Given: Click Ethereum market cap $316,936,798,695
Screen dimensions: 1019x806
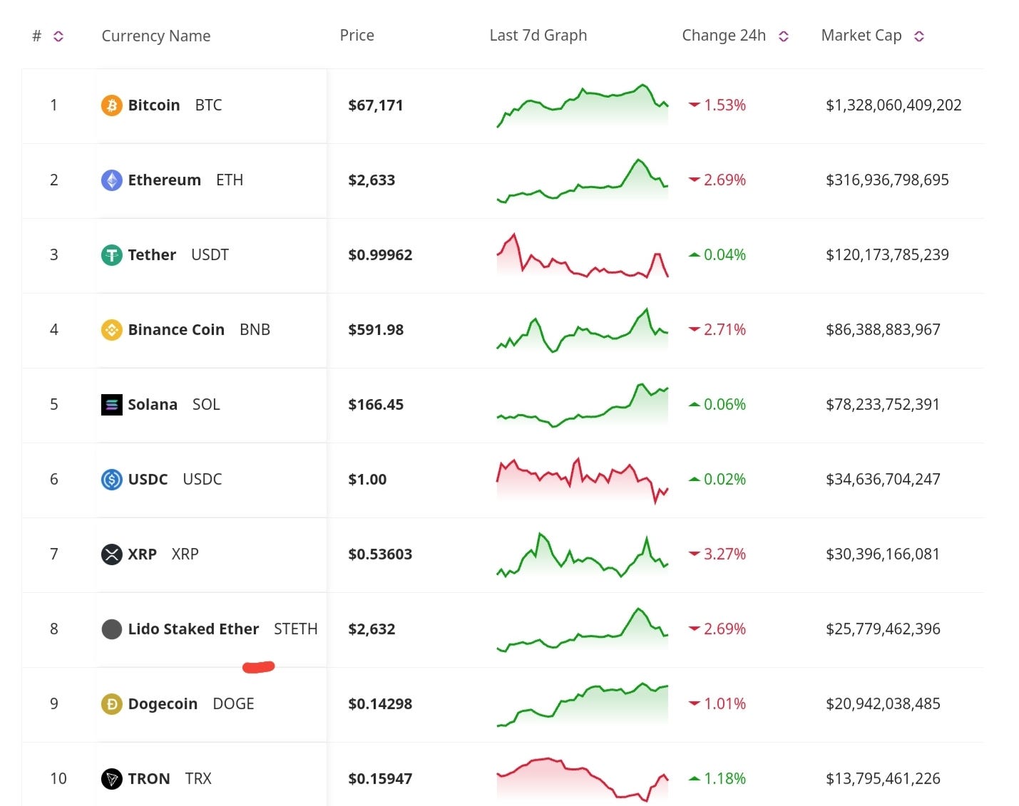Looking at the screenshot, I should point(887,180).
